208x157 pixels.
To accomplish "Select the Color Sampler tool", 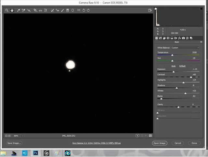I will coord(23,10).
